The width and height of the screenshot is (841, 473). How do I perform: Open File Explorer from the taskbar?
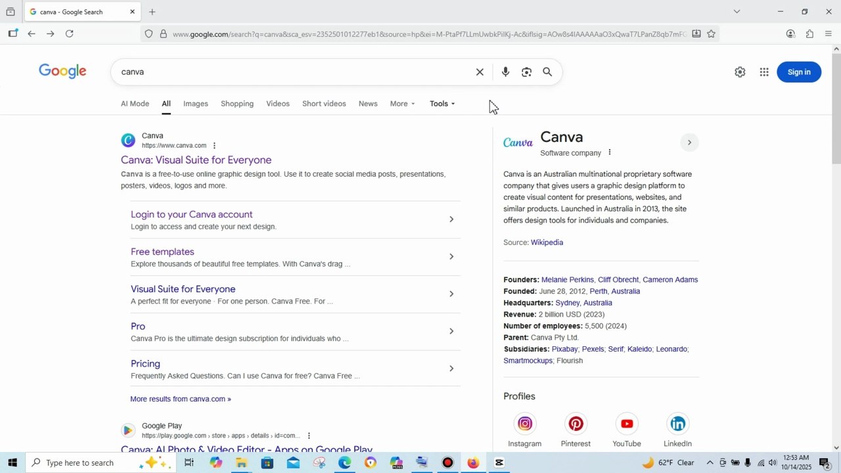(x=241, y=462)
